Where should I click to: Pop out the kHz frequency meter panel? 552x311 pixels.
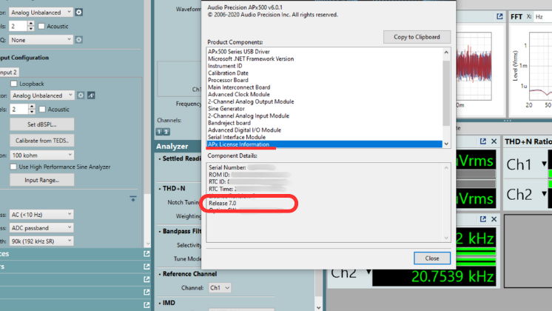pyautogui.click(x=481, y=219)
